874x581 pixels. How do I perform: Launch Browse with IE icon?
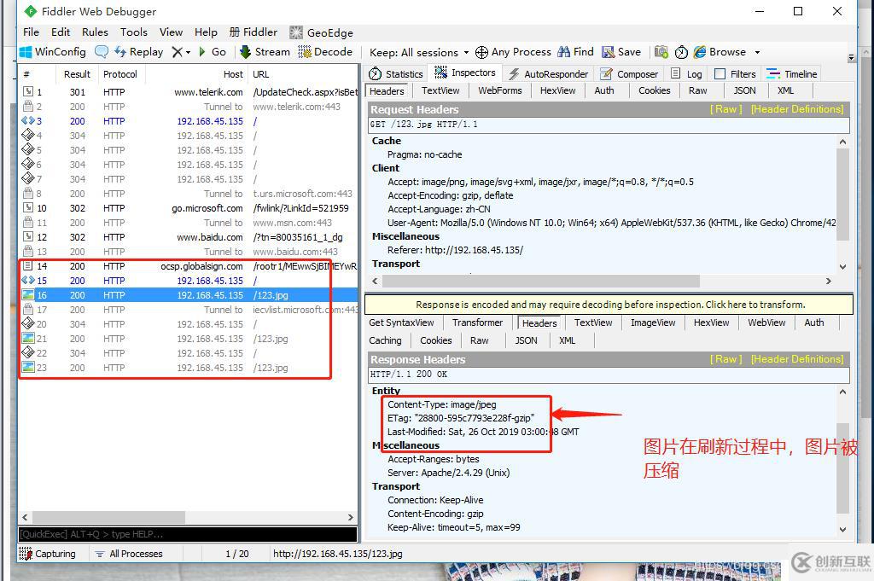(700, 52)
